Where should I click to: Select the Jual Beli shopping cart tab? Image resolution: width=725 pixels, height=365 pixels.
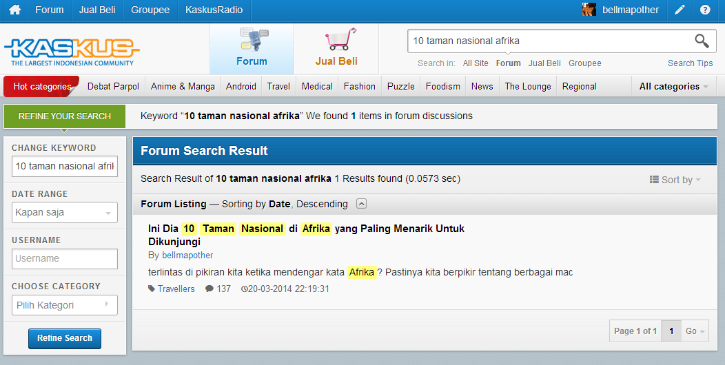point(336,48)
